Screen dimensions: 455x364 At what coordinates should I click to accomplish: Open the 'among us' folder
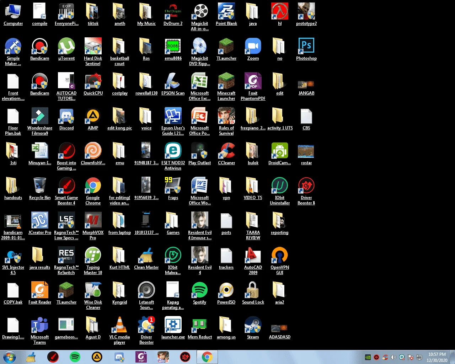[x=226, y=328]
